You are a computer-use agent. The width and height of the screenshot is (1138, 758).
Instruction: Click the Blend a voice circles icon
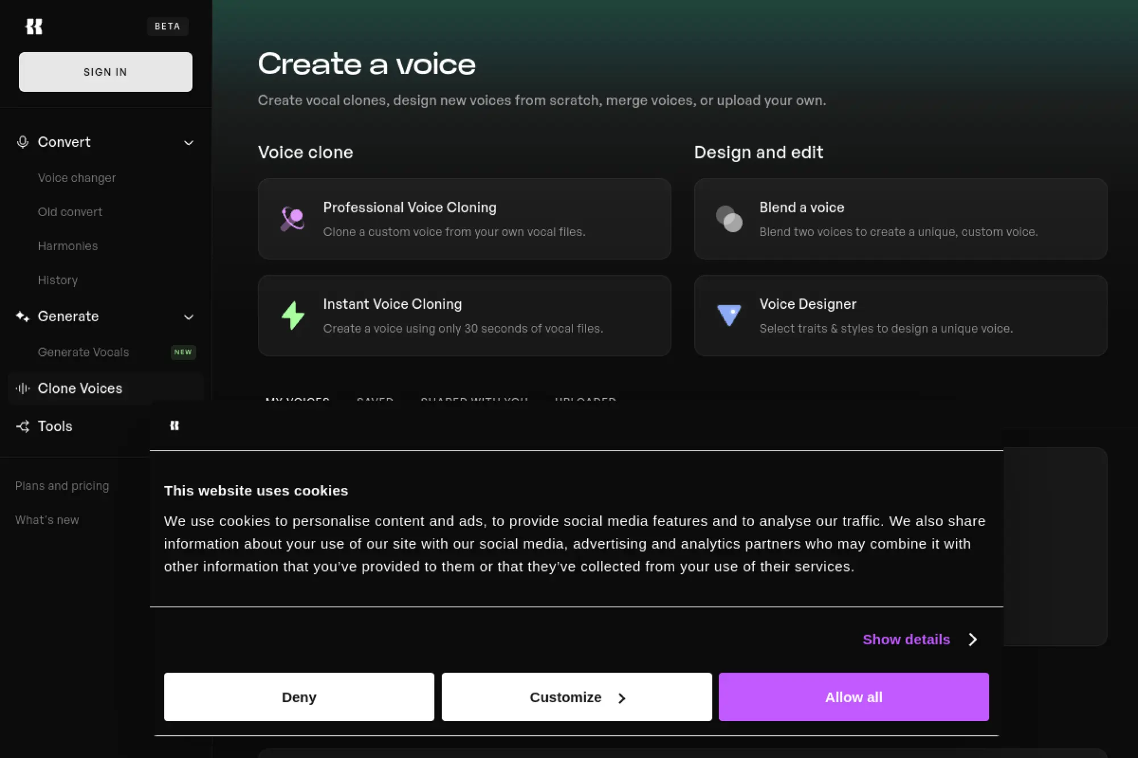pos(729,219)
